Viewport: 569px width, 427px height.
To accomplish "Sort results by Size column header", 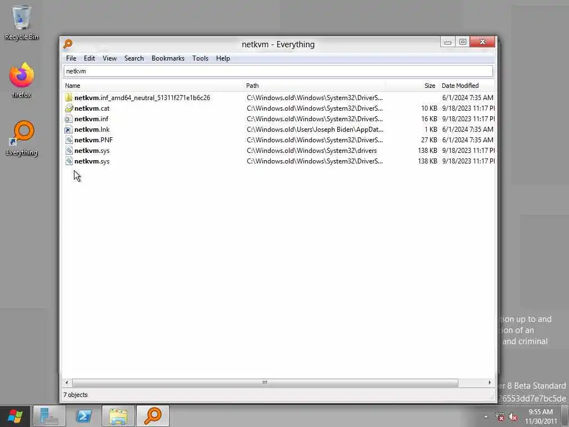I will pos(430,86).
